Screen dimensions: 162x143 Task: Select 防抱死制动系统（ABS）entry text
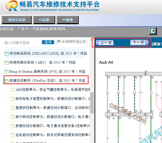tap(42, 63)
